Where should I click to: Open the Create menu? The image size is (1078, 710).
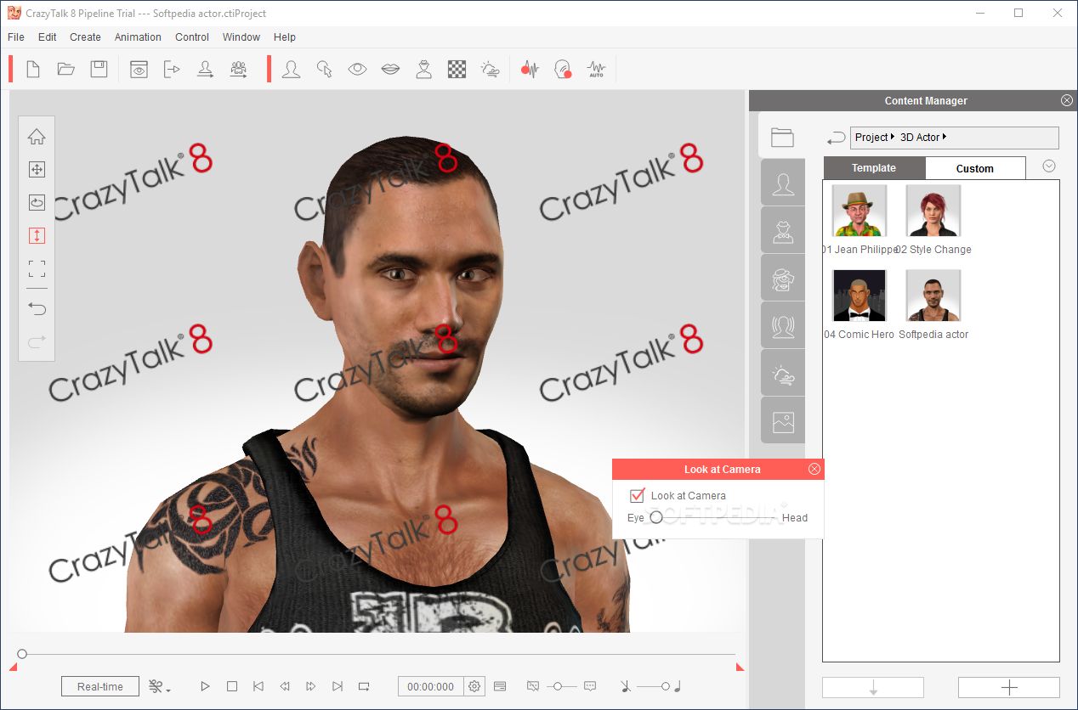pyautogui.click(x=85, y=37)
